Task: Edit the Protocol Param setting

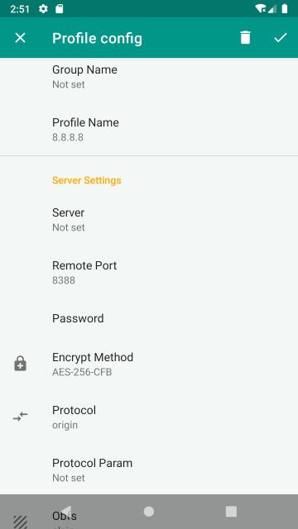Action: tap(149, 470)
